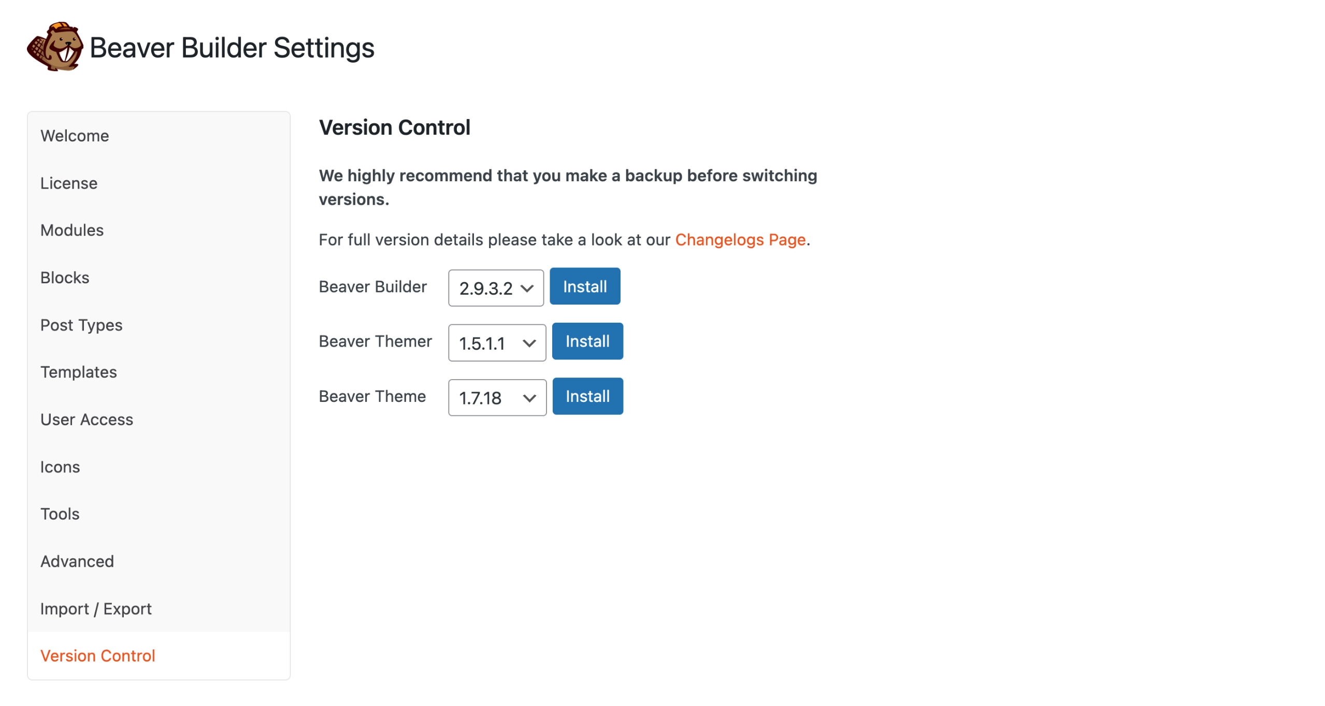Install Beaver Builder version 2.9.3.2

(x=584, y=286)
